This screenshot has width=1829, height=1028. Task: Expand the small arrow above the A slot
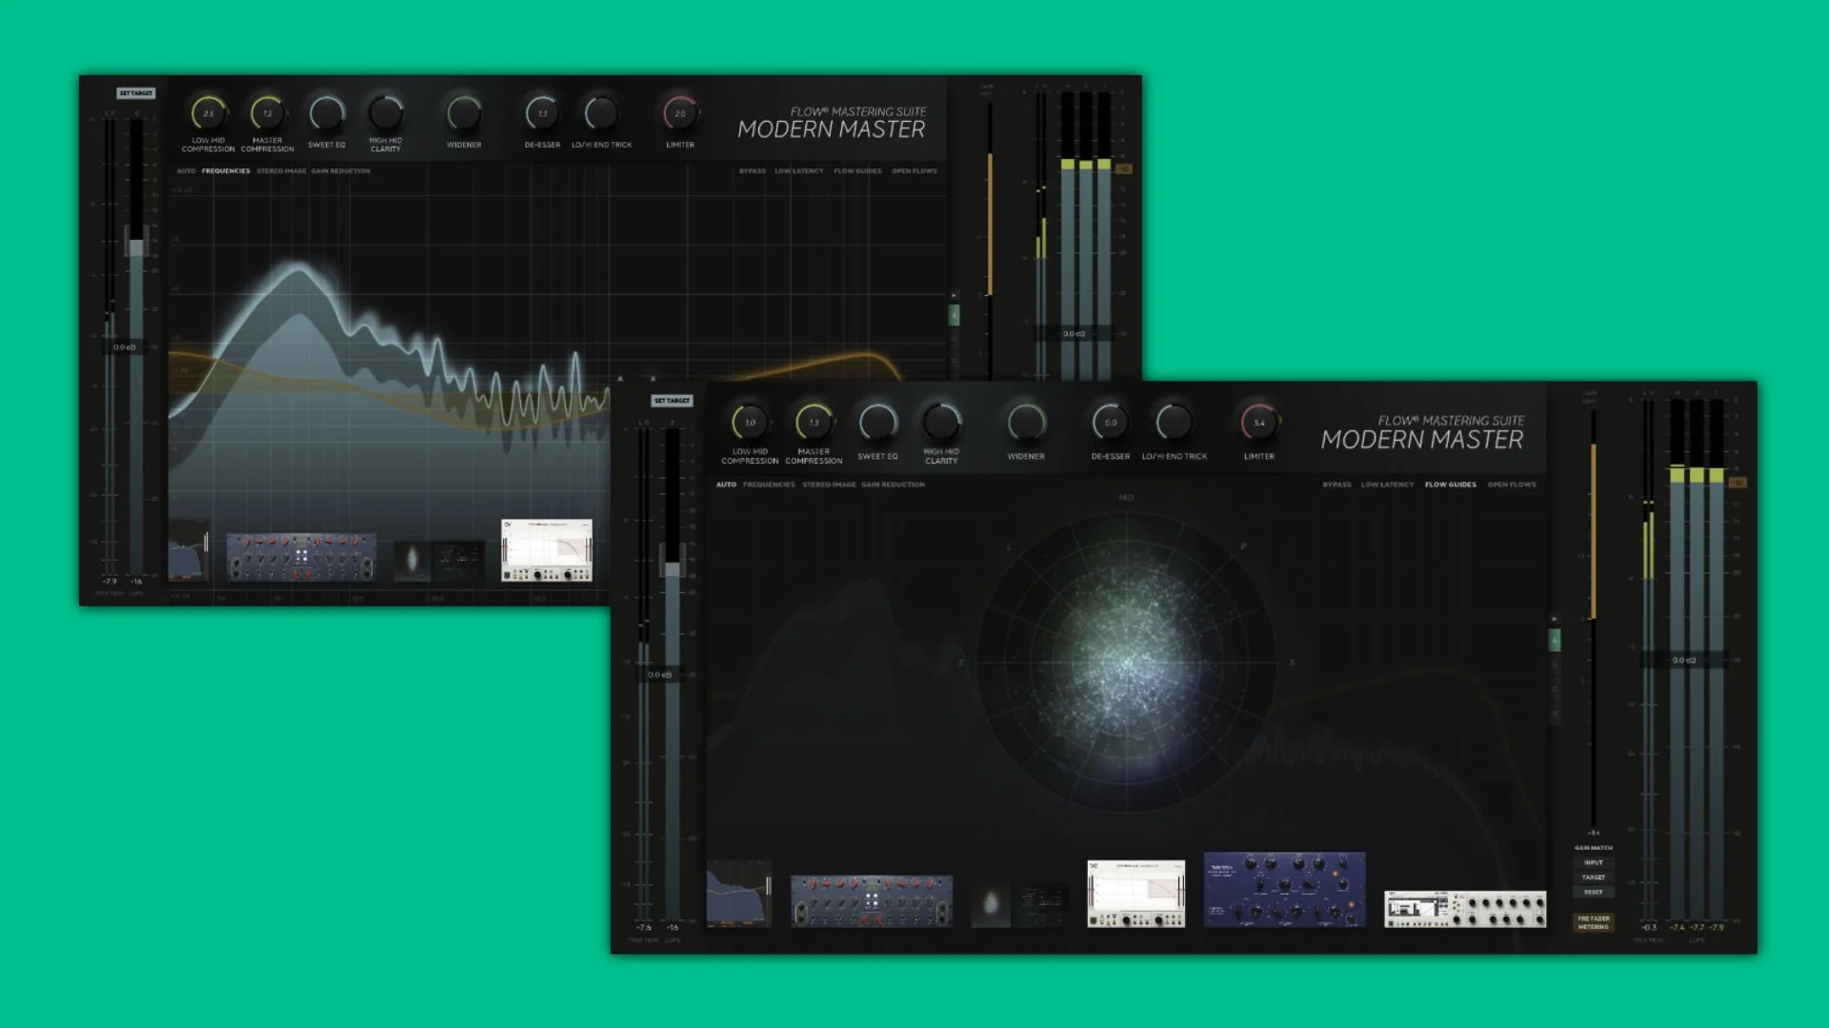(1555, 619)
